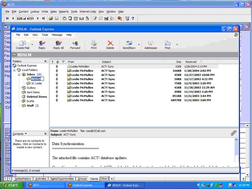The image size is (252, 189).
Task: Open the Create Mail dropdown arrow
Action: 32,45
